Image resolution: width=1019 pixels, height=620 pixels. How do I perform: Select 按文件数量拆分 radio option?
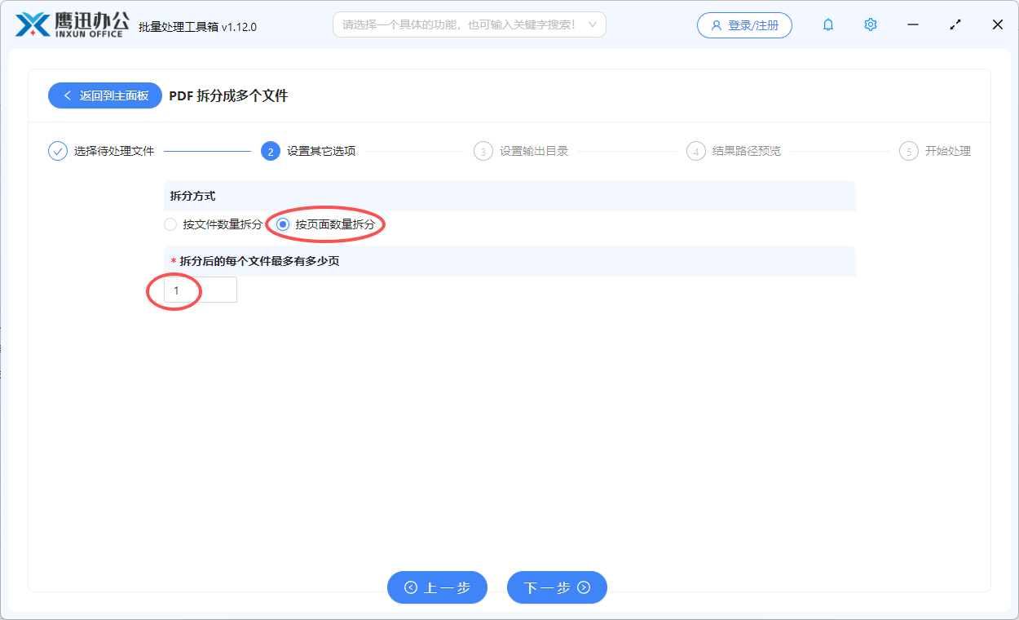click(x=170, y=224)
